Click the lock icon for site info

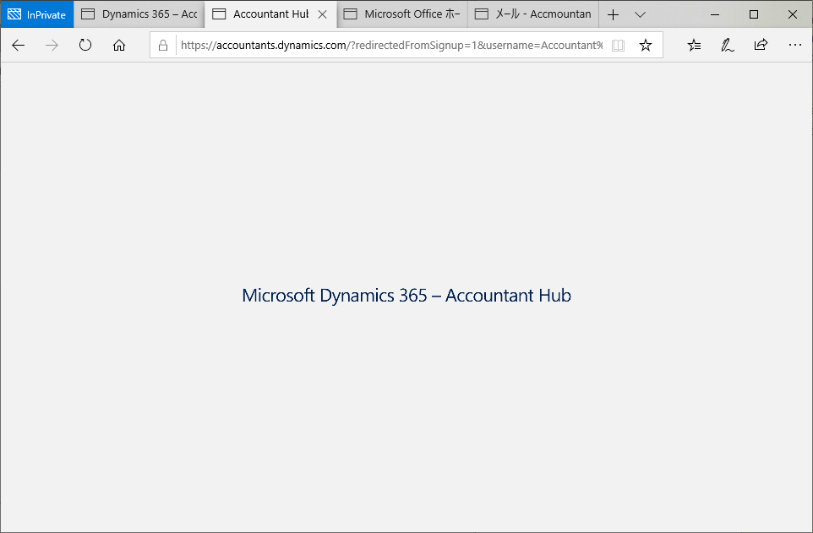pos(163,46)
